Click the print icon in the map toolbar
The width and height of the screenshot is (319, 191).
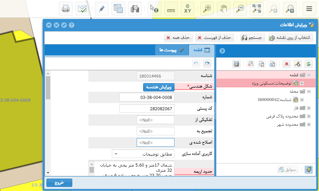tap(66, 9)
